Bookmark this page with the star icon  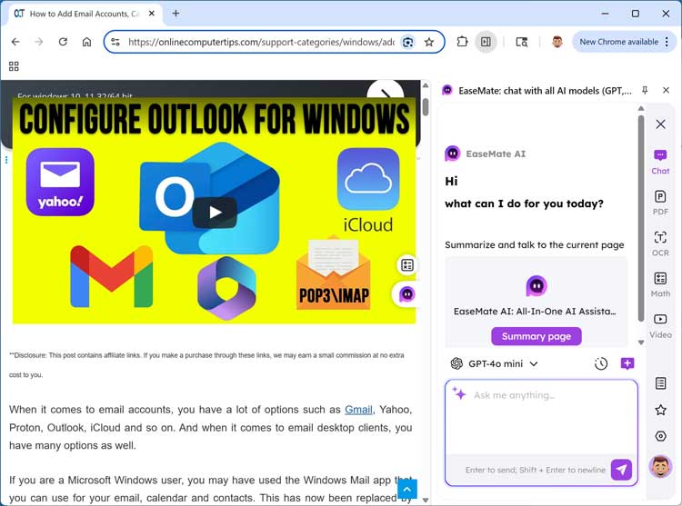tap(429, 42)
